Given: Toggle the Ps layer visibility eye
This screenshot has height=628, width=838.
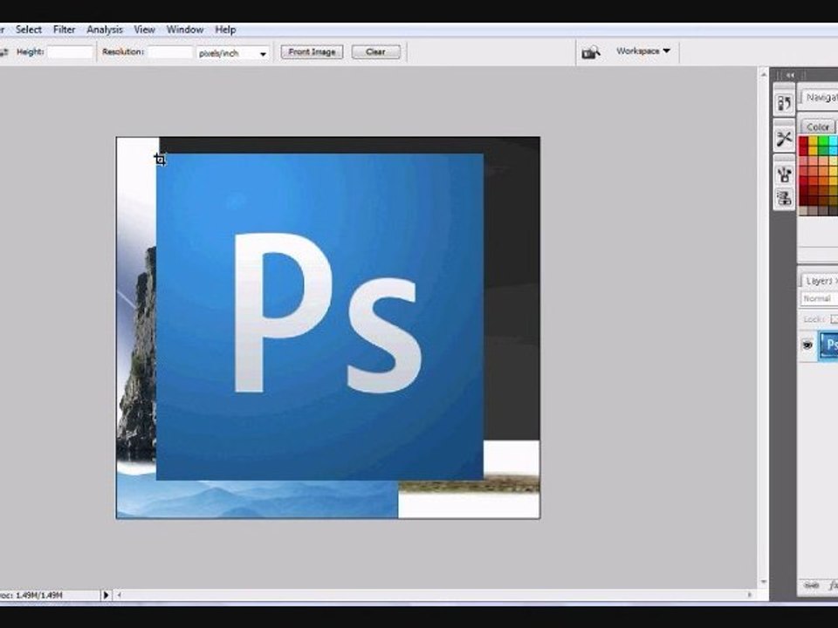Looking at the screenshot, I should pyautogui.click(x=807, y=345).
